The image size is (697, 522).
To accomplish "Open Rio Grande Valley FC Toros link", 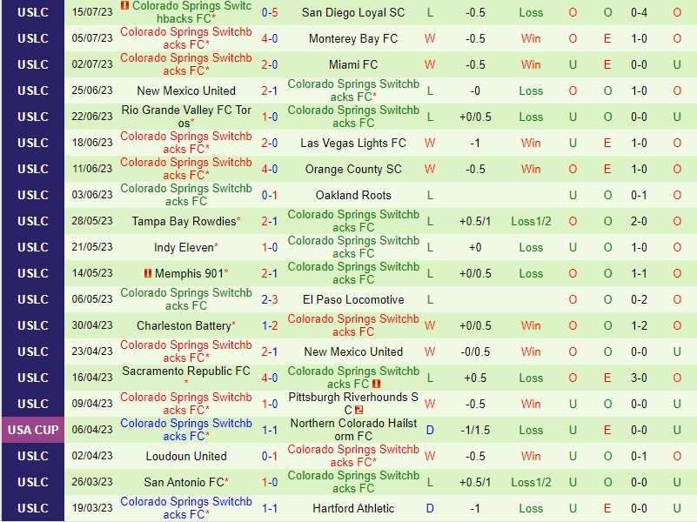I will pos(186,117).
